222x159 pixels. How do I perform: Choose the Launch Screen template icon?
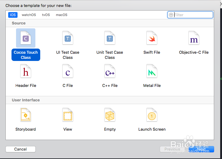coord(152,115)
